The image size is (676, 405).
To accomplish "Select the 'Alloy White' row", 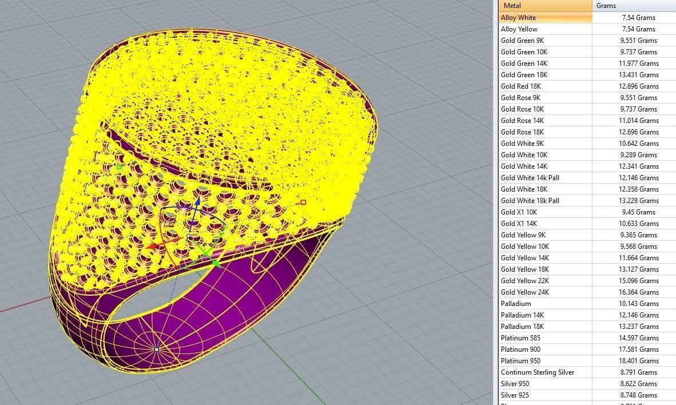I will tap(587, 18).
